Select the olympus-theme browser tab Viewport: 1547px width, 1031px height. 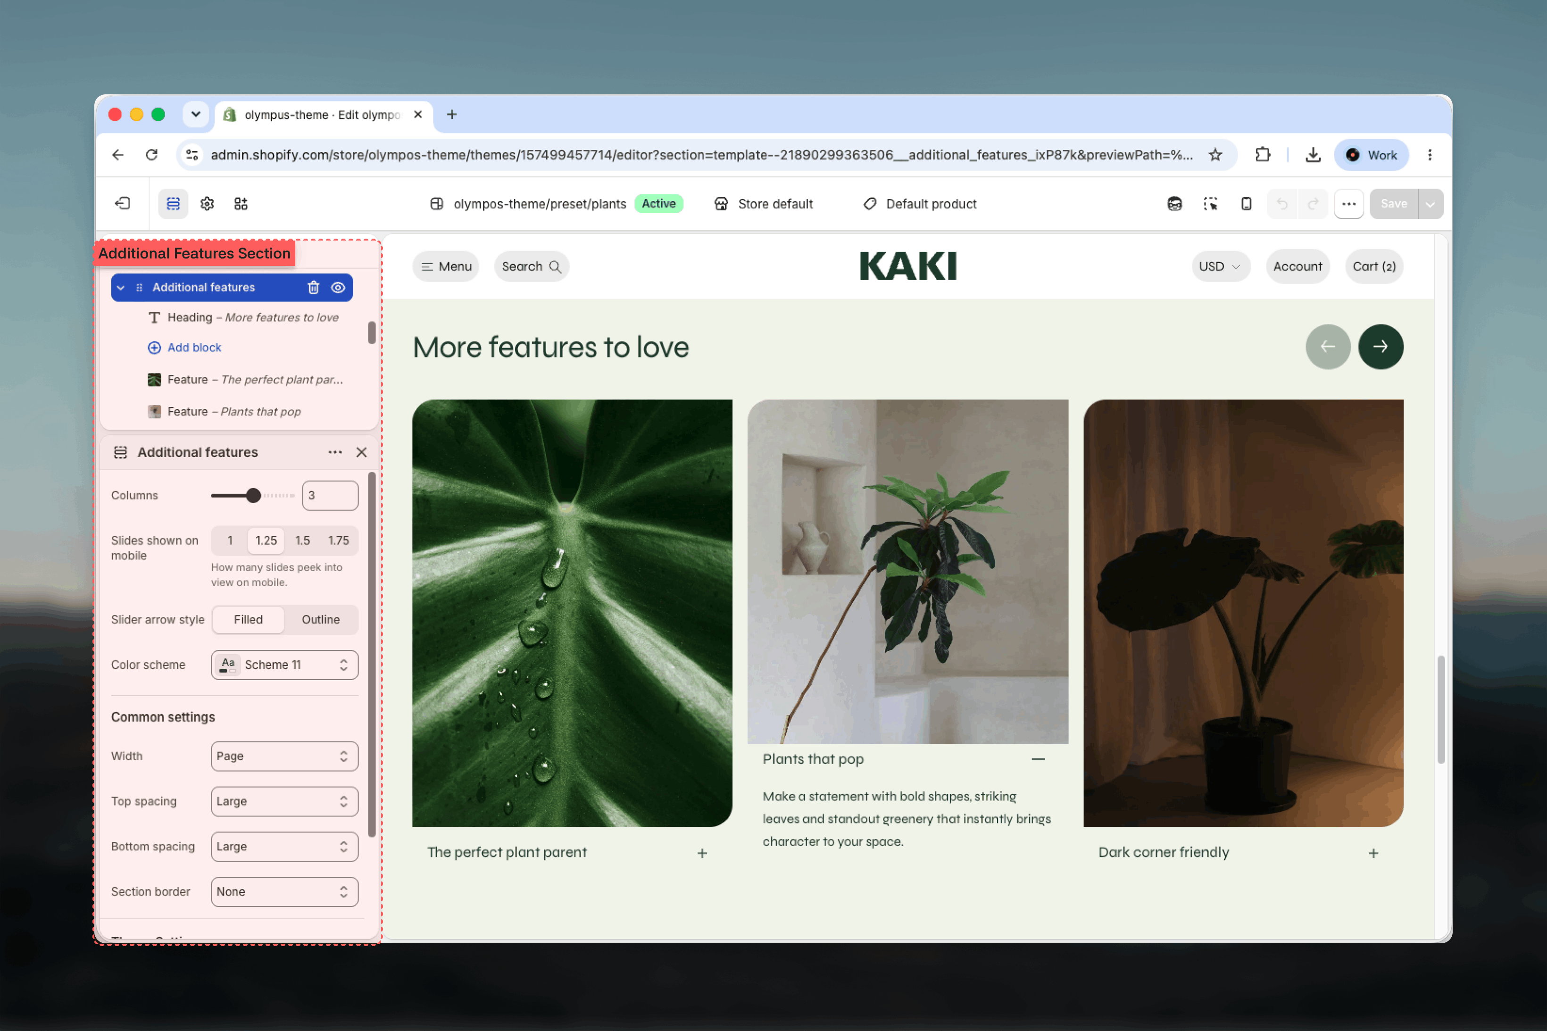(x=324, y=115)
